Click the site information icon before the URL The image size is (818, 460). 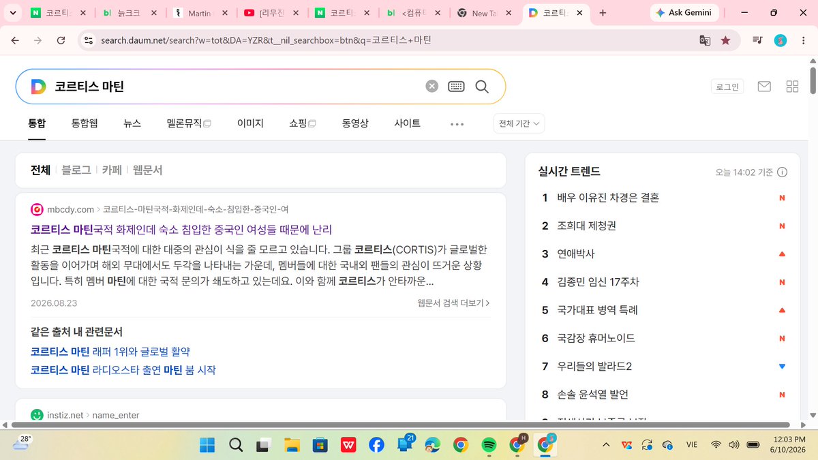[87, 40]
